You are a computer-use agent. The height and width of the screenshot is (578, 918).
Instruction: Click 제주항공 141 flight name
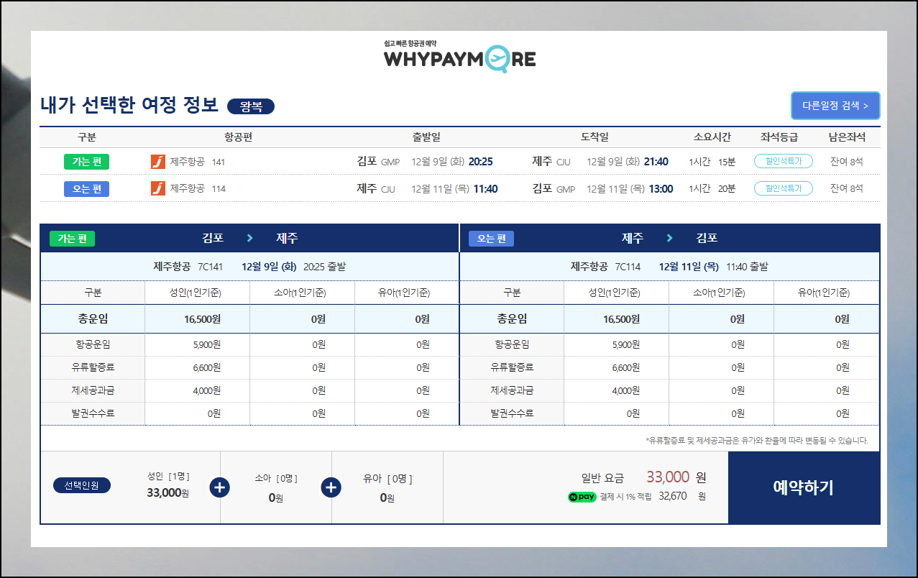198,162
